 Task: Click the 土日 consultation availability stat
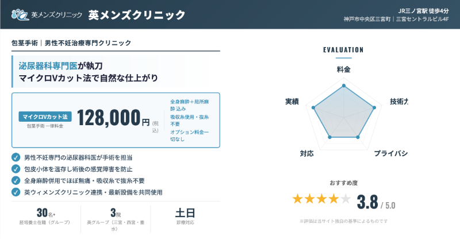click(186, 214)
